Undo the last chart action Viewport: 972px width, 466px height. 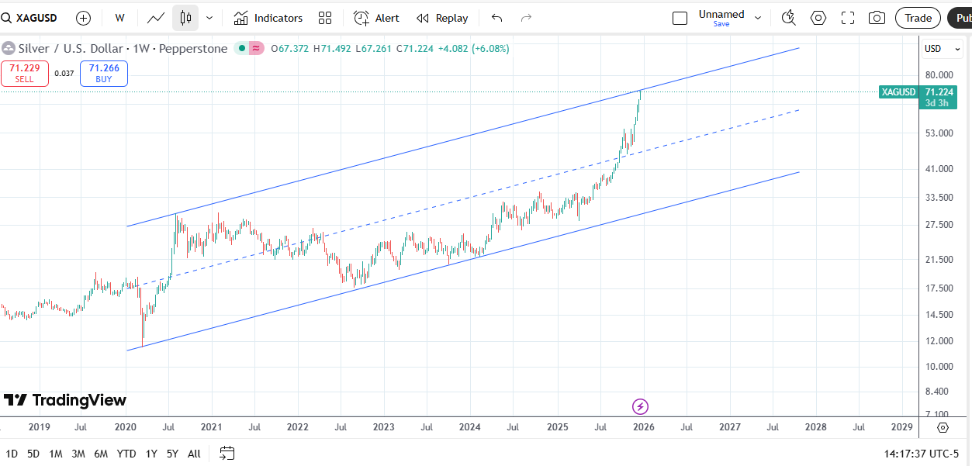pyautogui.click(x=497, y=18)
